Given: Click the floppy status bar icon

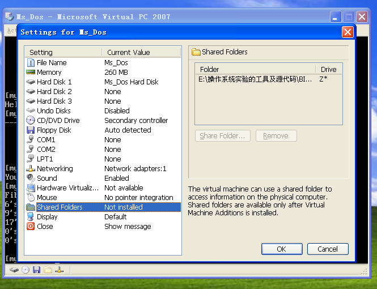Looking at the screenshot, I should 36,270.
